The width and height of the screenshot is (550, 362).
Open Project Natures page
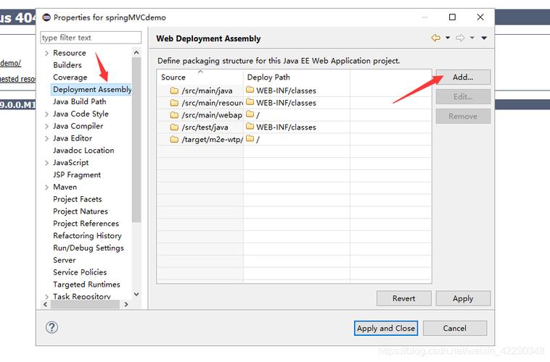pos(81,211)
